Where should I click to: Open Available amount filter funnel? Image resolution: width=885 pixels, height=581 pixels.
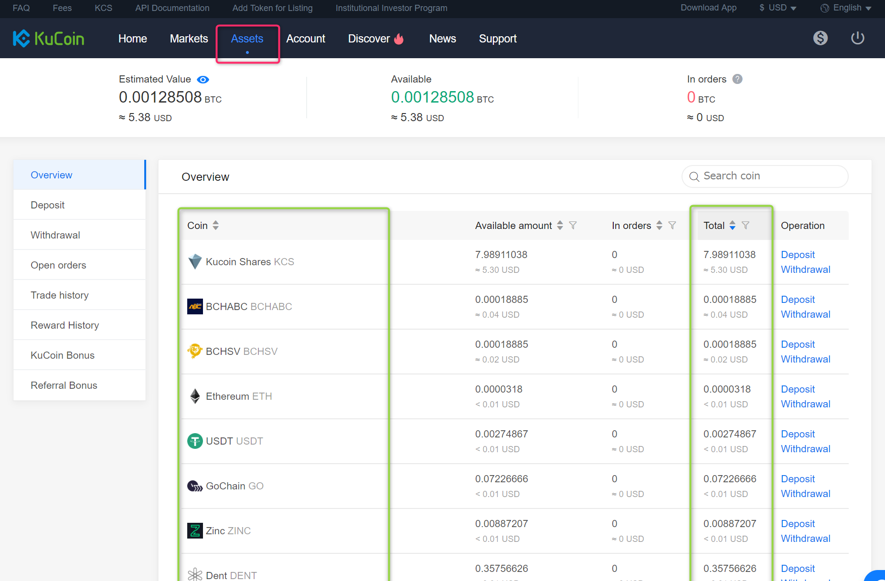[x=573, y=225]
